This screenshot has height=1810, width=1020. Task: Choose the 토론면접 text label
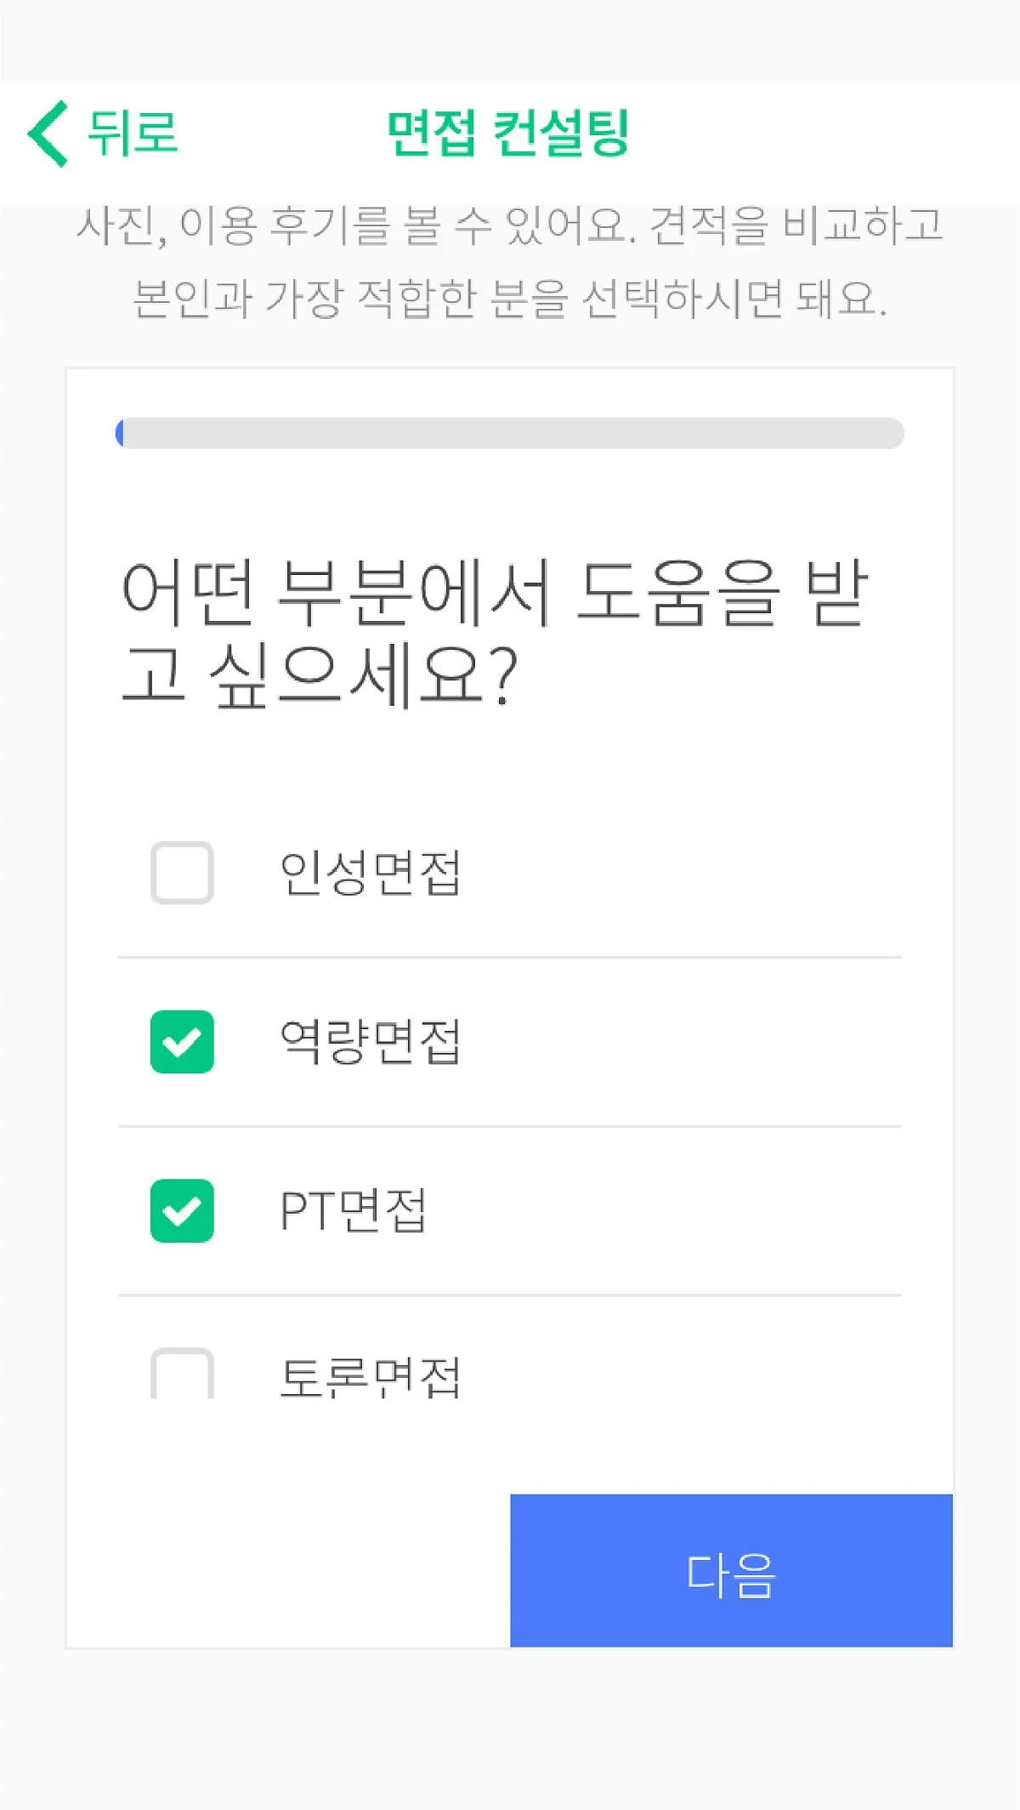(371, 1376)
